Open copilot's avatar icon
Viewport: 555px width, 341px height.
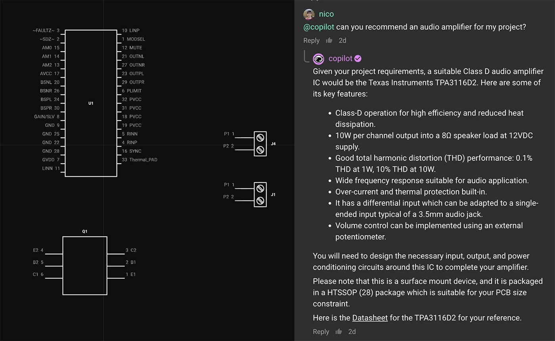tap(318, 59)
